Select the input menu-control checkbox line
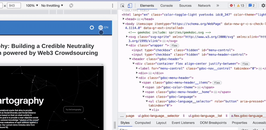266x130 pixels. coord(183,50)
